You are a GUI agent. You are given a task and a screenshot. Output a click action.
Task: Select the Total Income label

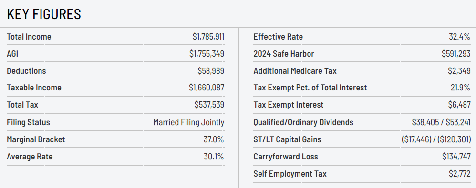tap(29, 37)
